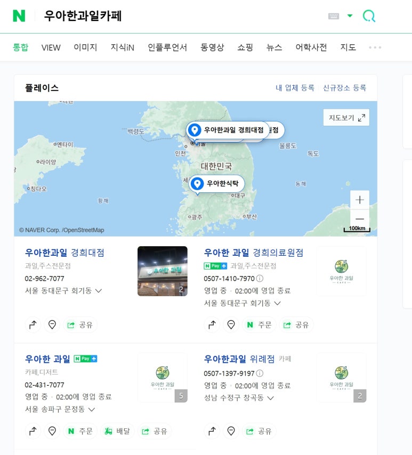The width and height of the screenshot is (412, 455).
Task: View the 경희대점 storefront photo thumbnail
Action: point(163,271)
